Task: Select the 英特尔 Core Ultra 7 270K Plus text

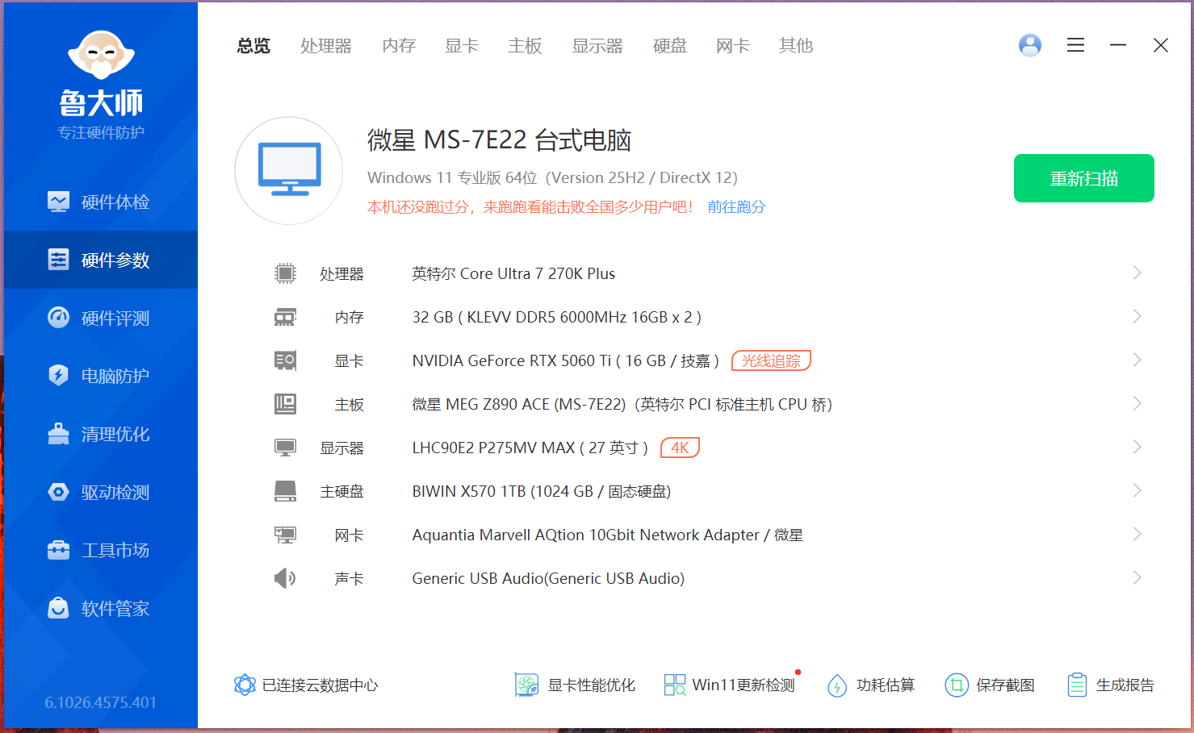Action: tap(513, 274)
